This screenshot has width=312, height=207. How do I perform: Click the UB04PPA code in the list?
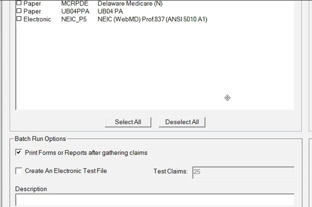pos(75,11)
